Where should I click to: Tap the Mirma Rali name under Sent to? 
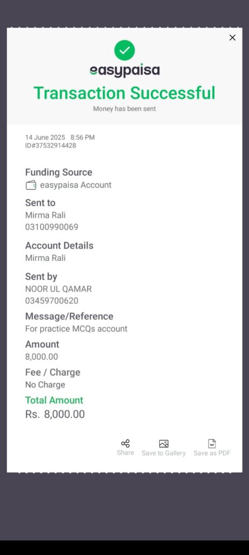coord(45,215)
